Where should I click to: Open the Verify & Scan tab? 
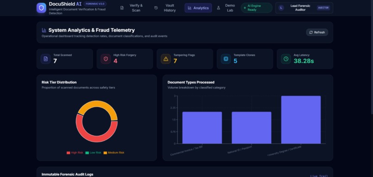click(x=133, y=8)
